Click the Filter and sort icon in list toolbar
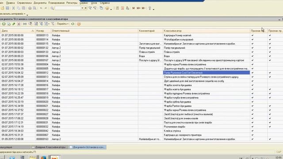This screenshot has width=283, height=159. tap(36, 24)
